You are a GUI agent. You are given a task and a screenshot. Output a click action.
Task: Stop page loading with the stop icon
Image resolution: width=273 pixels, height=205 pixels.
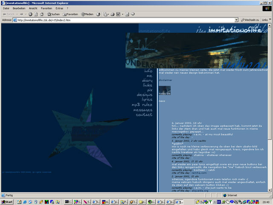coord(30,14)
